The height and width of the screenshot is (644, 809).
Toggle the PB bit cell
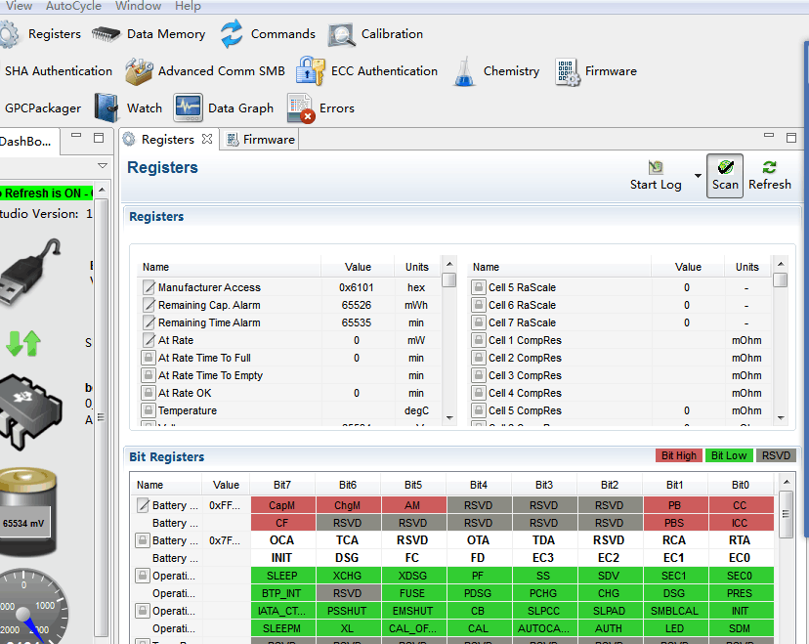[x=675, y=505]
